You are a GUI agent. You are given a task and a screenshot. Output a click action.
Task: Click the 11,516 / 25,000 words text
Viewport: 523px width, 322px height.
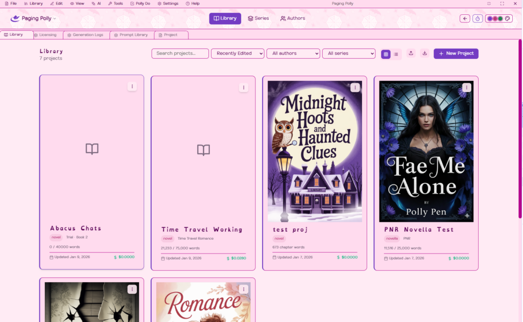pos(402,248)
